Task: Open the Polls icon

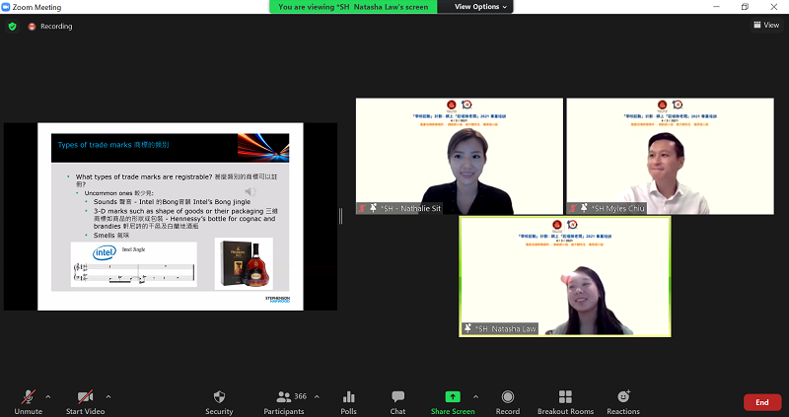Action: (348, 397)
